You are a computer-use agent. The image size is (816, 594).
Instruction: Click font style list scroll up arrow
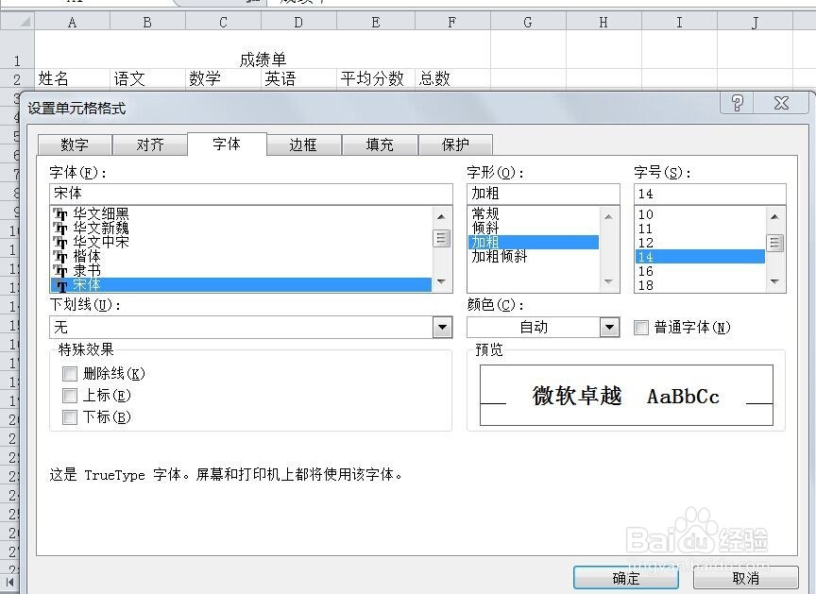point(608,216)
